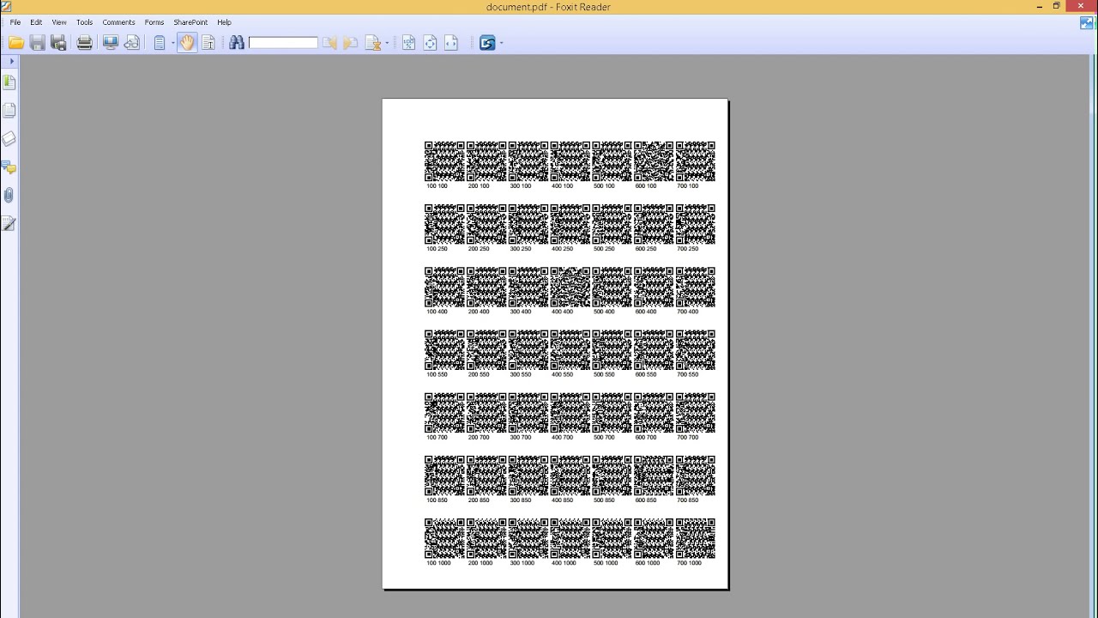The width and height of the screenshot is (1098, 618).
Task: Open the SharePoint icon dropdown arrow
Action: pos(501,43)
